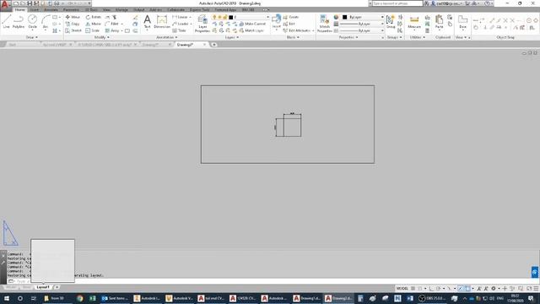Switch to the Annotate ribbon tab
Viewport: 540px width, 304px height.
pos(51,9)
